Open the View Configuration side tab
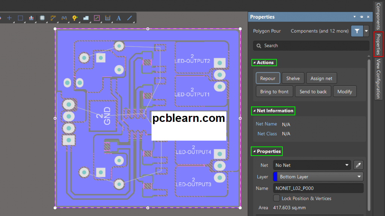This screenshot has height=216, width=385. (x=378, y=79)
